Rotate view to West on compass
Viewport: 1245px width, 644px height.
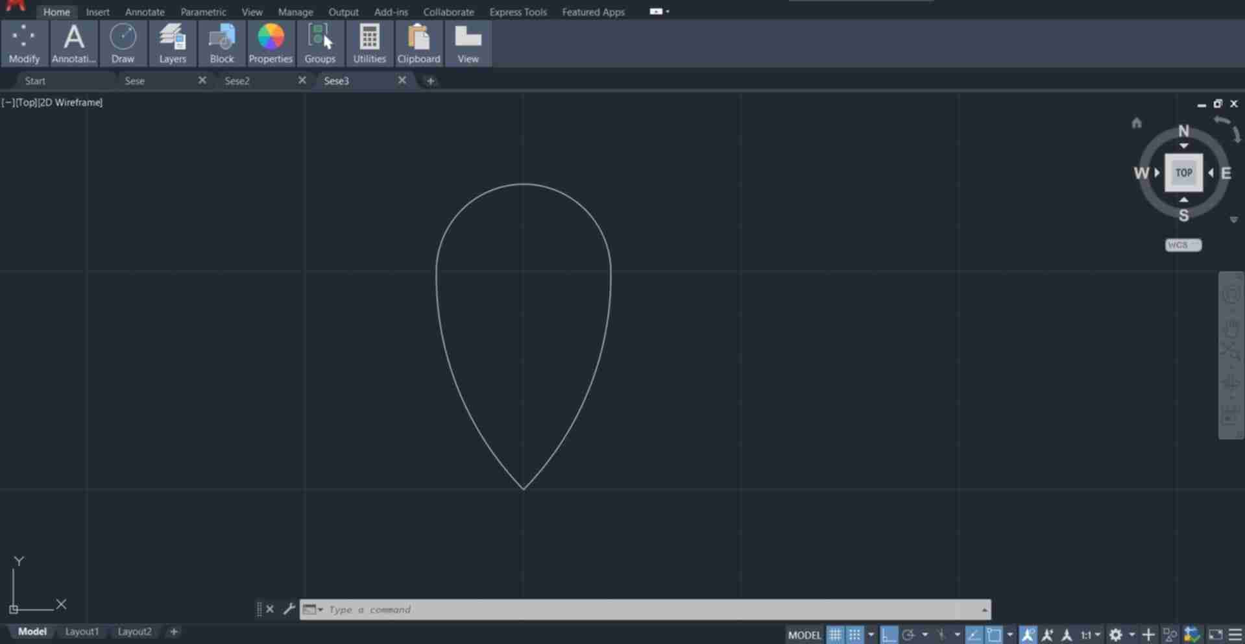coord(1141,173)
